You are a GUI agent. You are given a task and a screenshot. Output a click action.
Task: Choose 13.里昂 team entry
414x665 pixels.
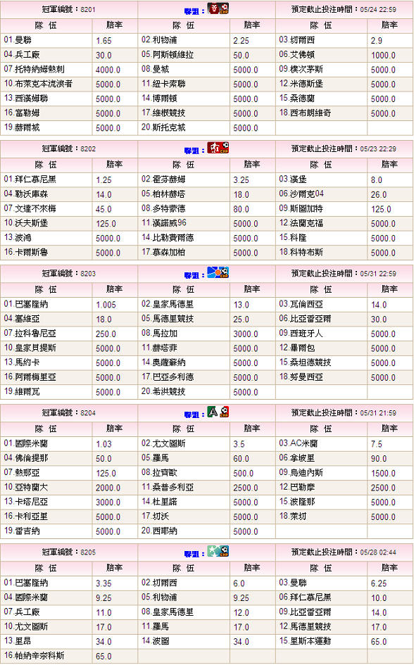click(x=18, y=641)
